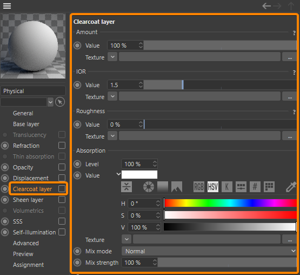Enable the Clearcoat layer checkbox
The height and width of the screenshot is (275, 300).
click(x=62, y=189)
